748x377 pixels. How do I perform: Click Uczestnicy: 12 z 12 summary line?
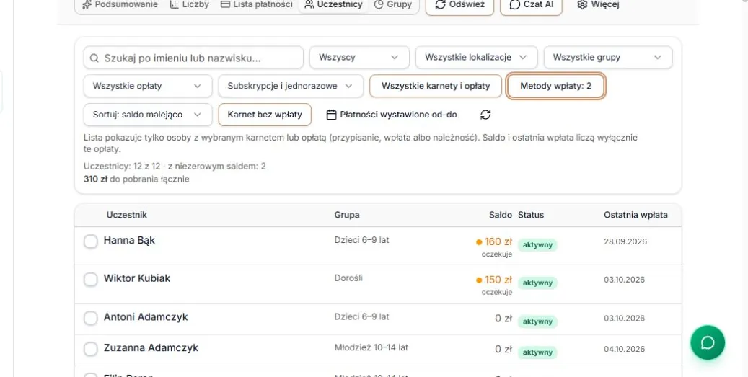click(175, 167)
